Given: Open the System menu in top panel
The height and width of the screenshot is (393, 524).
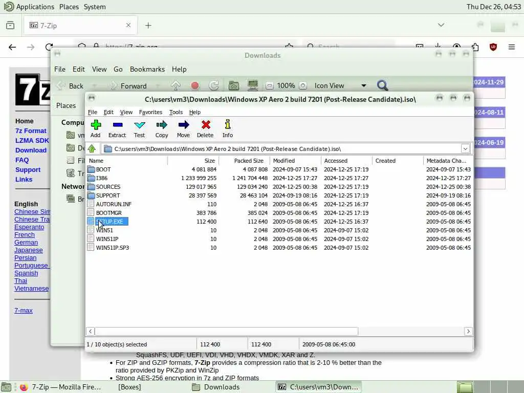Looking at the screenshot, I should 95,7.
